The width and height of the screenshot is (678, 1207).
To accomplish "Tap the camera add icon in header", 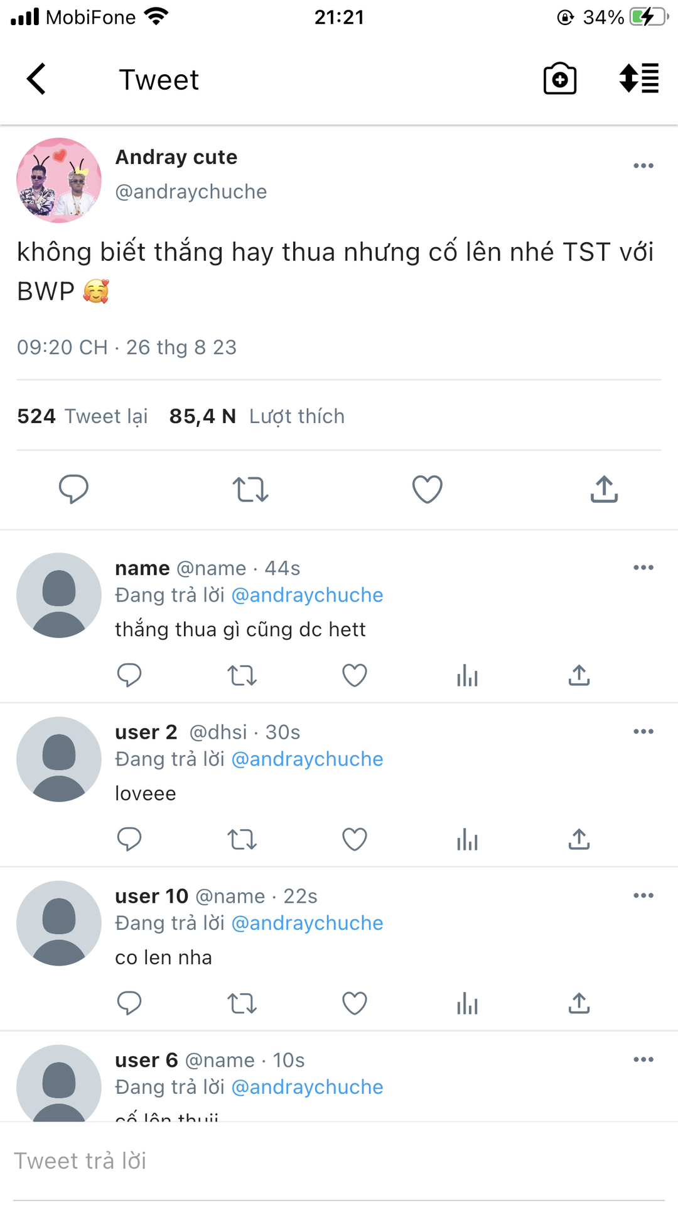I will click(x=559, y=79).
